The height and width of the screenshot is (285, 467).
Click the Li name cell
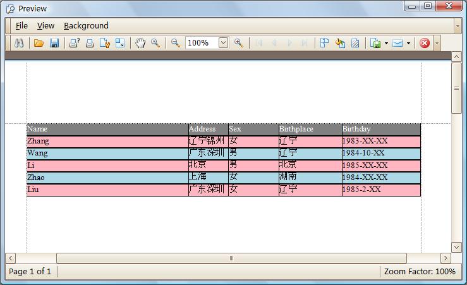pos(107,166)
